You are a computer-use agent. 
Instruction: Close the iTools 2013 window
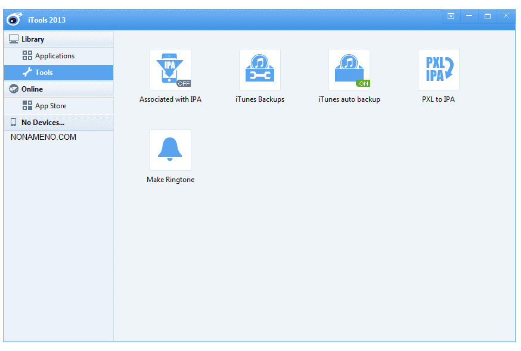(506, 16)
